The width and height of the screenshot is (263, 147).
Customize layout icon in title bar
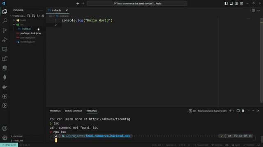pos(242,3)
